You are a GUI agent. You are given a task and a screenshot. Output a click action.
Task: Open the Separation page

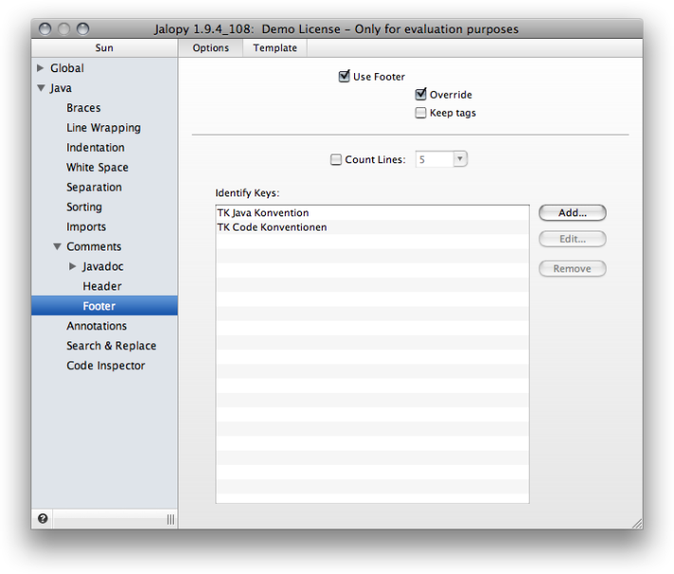point(94,187)
